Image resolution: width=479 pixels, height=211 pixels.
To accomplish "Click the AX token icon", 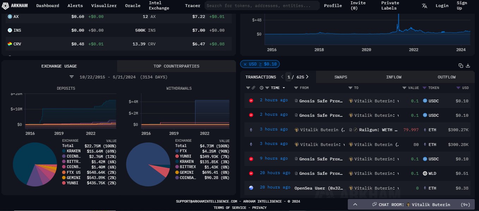I will [10, 17].
